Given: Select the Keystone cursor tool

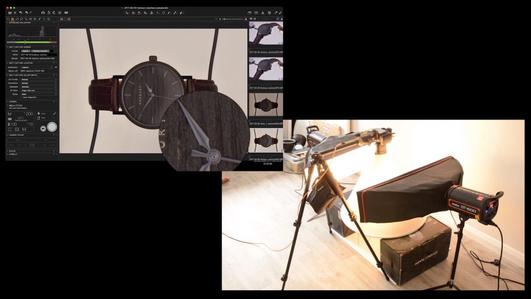Looking at the screenshot, I should coord(157,13).
